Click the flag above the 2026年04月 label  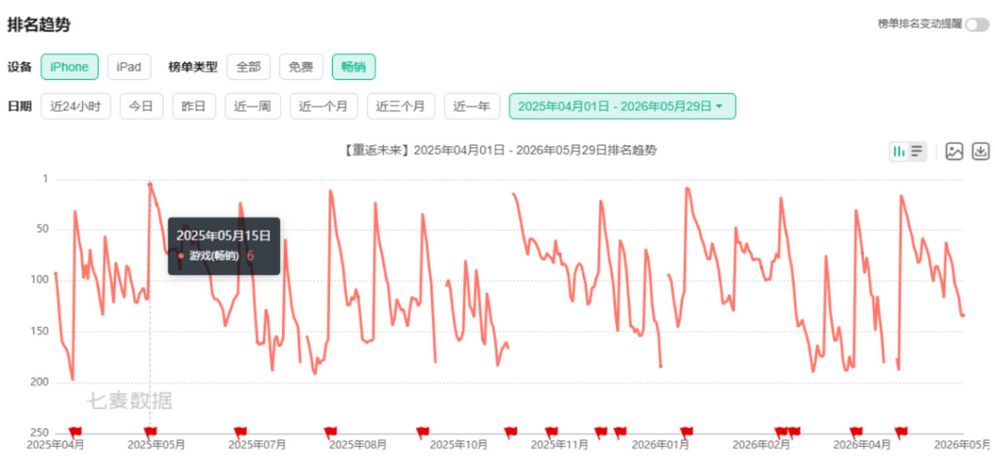tap(856, 432)
